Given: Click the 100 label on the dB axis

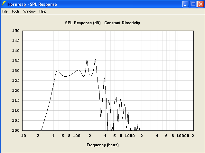Looking at the screenshot, I should coord(16,130).
